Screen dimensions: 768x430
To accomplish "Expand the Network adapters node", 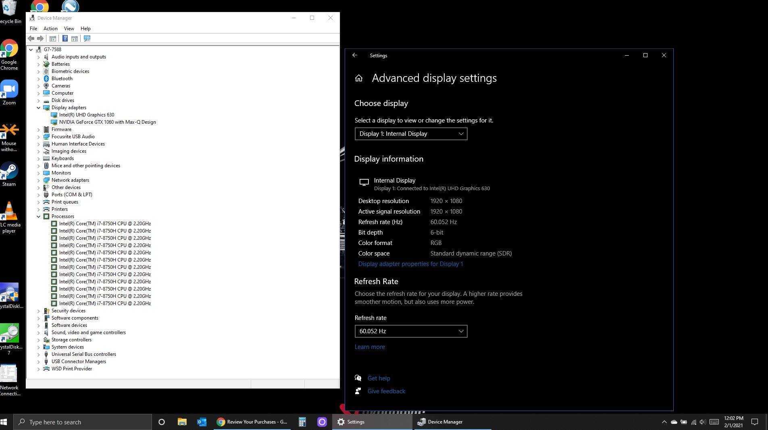I will coord(39,180).
